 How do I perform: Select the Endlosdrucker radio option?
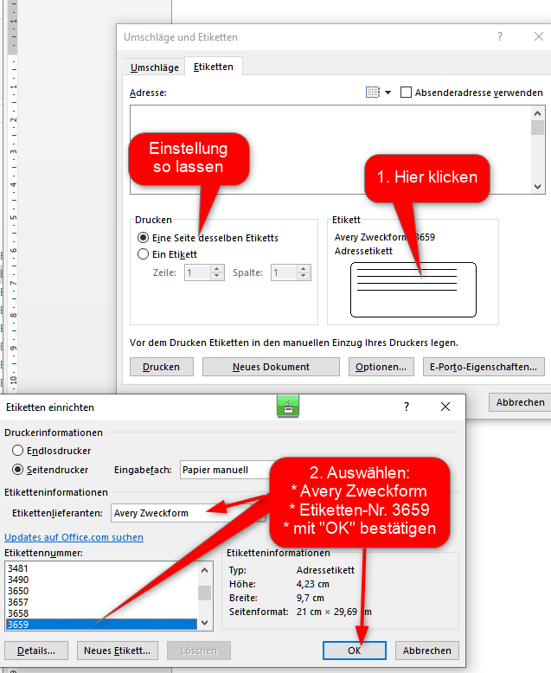coord(17,451)
